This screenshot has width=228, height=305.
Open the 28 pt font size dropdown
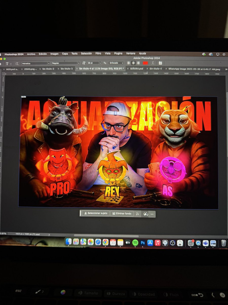pos(94,63)
